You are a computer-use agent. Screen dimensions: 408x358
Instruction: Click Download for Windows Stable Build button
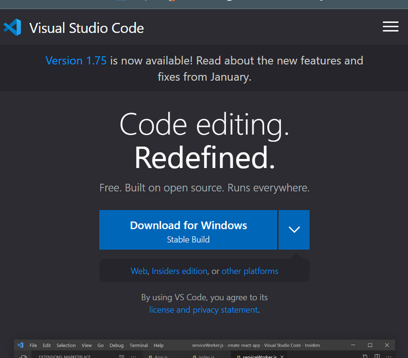coord(188,230)
